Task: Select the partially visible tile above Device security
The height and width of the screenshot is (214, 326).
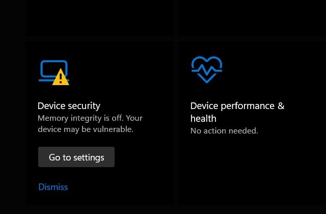Action: [x=99, y=18]
